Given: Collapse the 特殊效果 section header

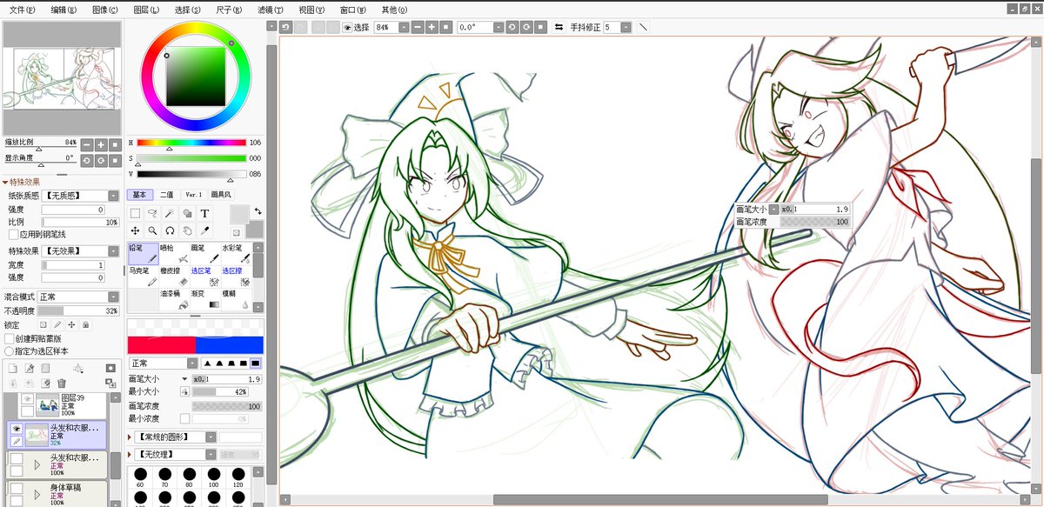Looking at the screenshot, I should coord(22,182).
